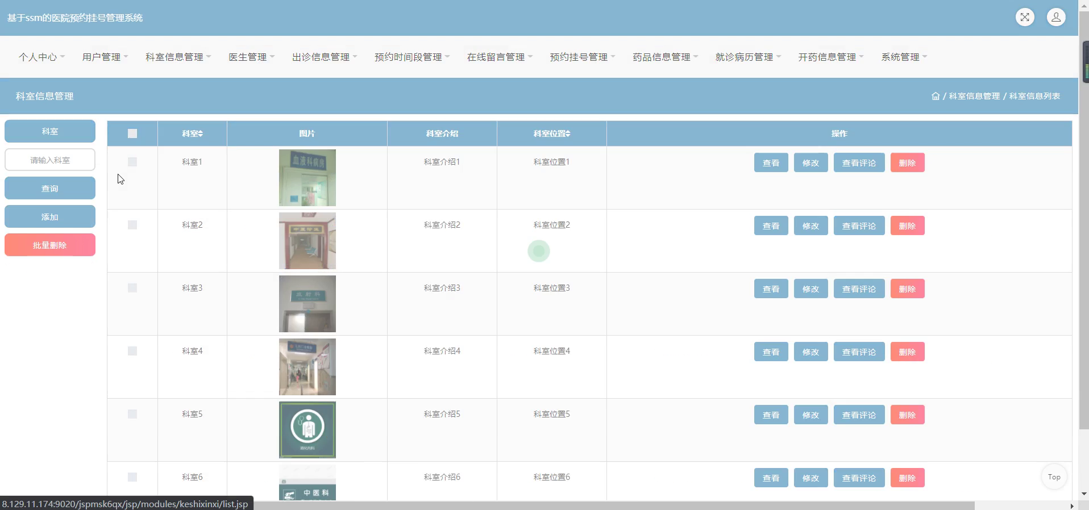Check the checkbox for 科室5 row
The image size is (1089, 510).
coord(132,414)
